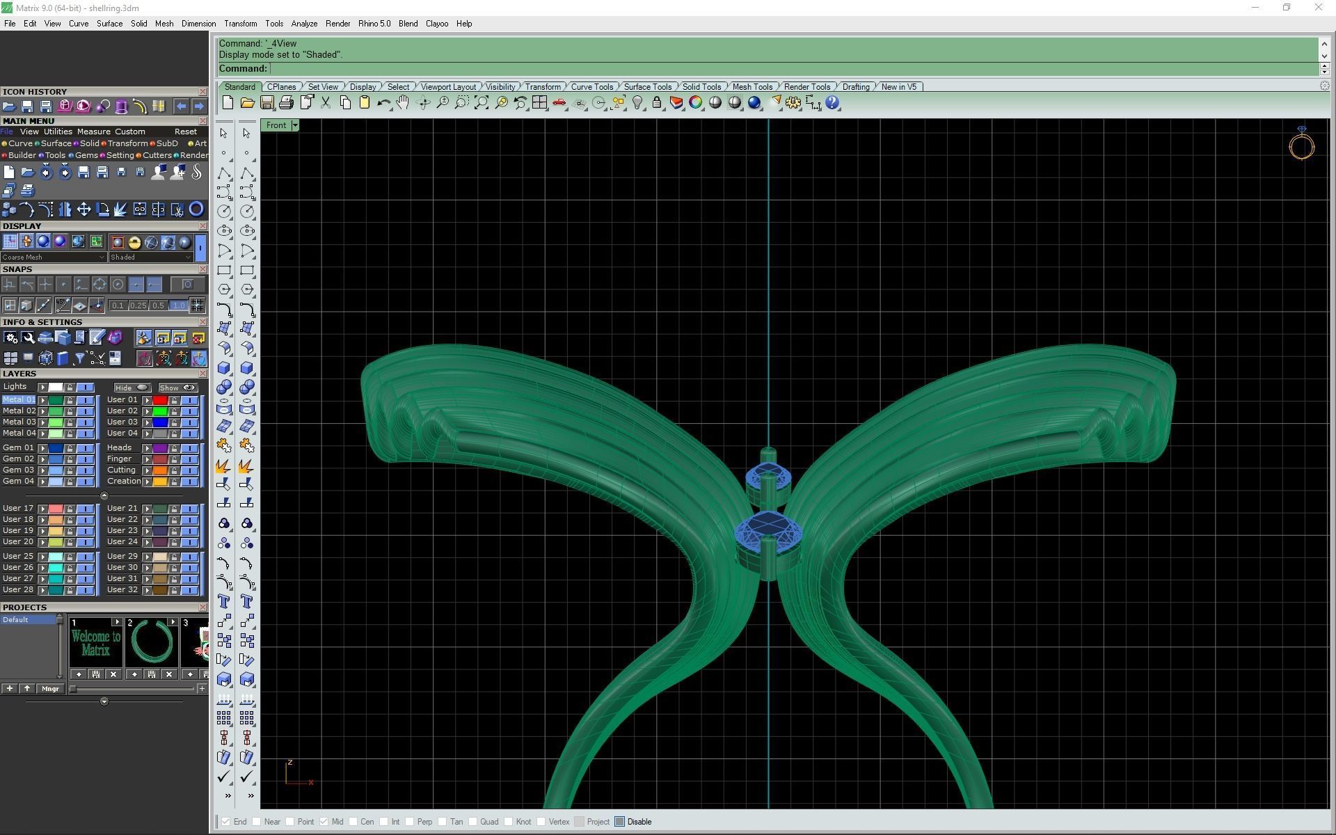Click the Print icon in Standard toolbar
Image resolution: width=1336 pixels, height=835 pixels.
[x=286, y=103]
